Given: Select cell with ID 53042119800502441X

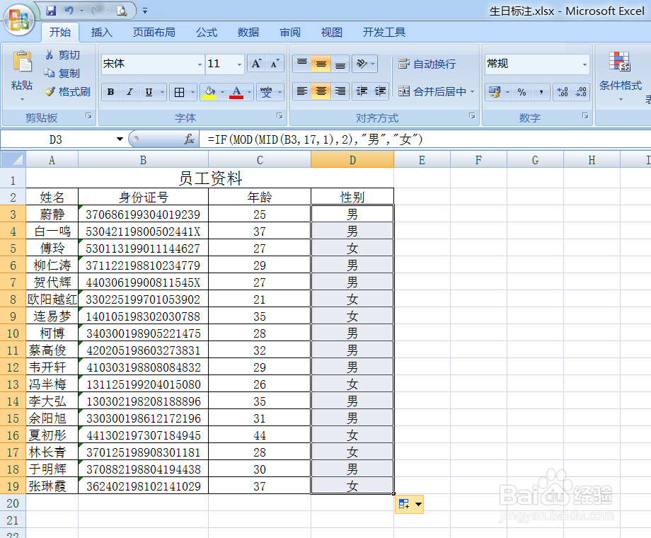Looking at the screenshot, I should pyautogui.click(x=143, y=231).
